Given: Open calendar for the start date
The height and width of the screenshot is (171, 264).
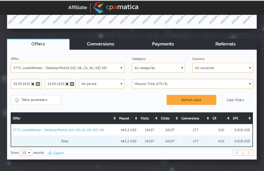Looking at the screenshot, I should (x=38, y=84).
